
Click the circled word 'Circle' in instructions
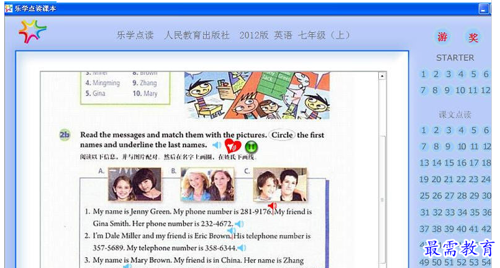click(x=282, y=136)
